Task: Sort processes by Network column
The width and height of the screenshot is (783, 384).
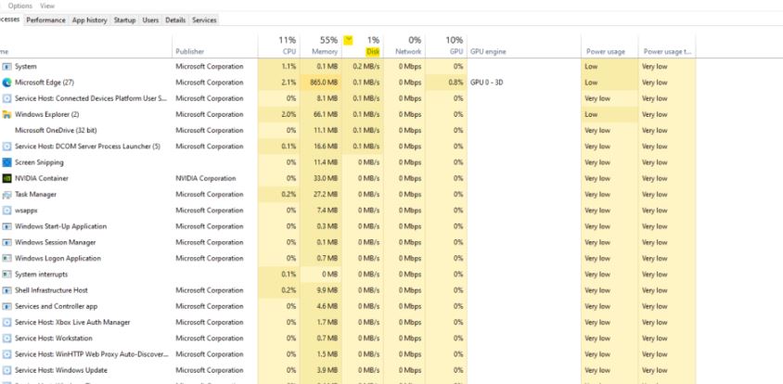Action: (404, 45)
